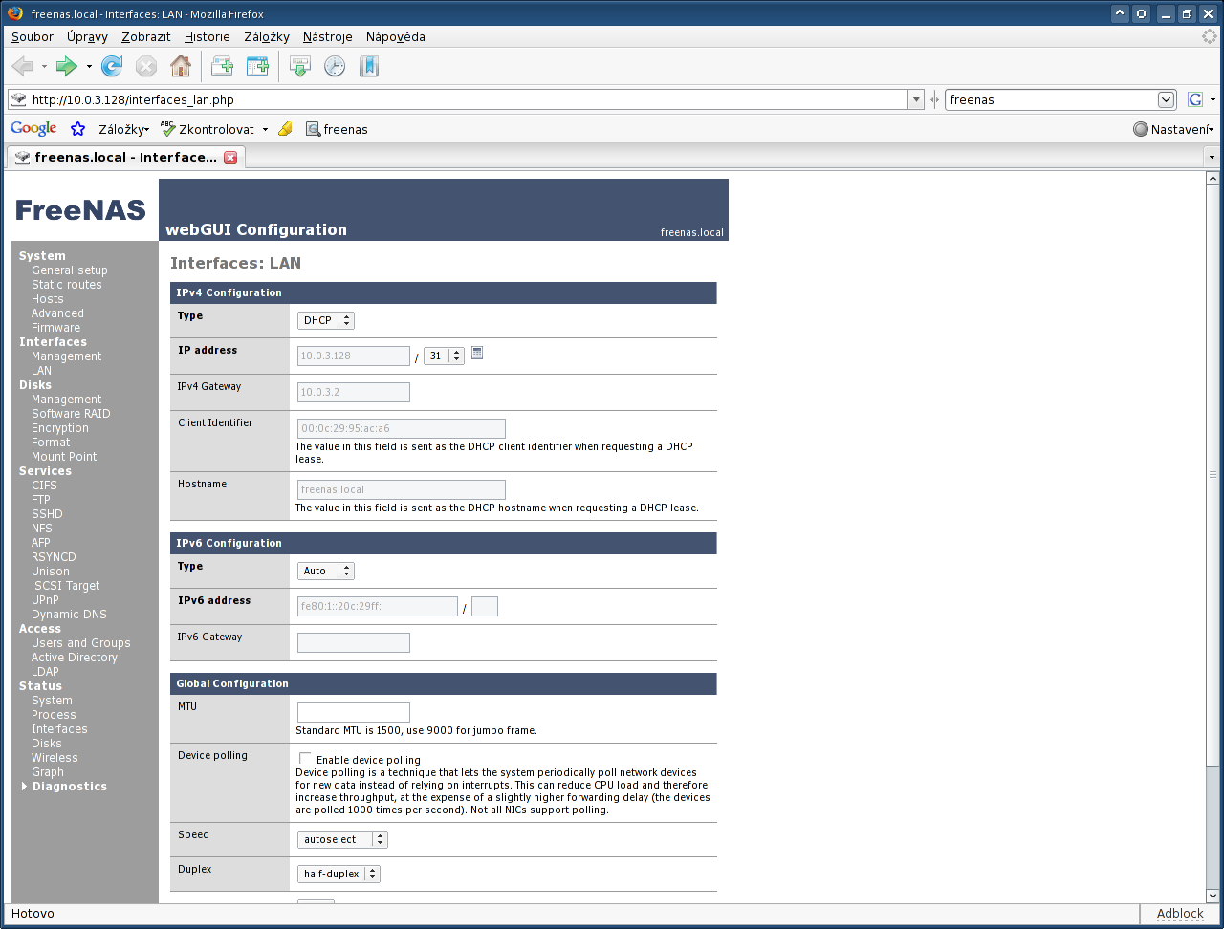Bookmark page with blue star icon
Screen dimensions: 1224x929
[78, 129]
